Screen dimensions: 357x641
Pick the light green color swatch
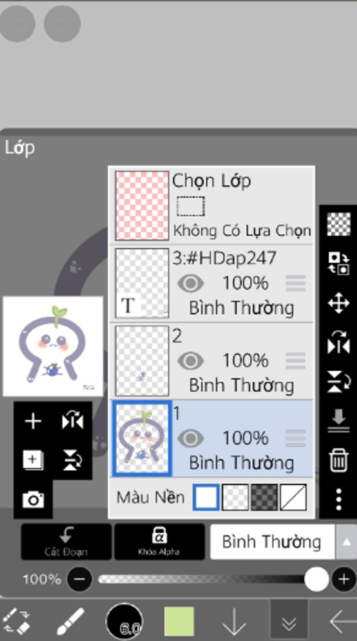point(179,621)
